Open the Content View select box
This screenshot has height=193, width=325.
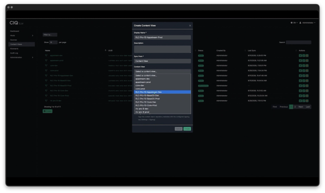point(162,71)
